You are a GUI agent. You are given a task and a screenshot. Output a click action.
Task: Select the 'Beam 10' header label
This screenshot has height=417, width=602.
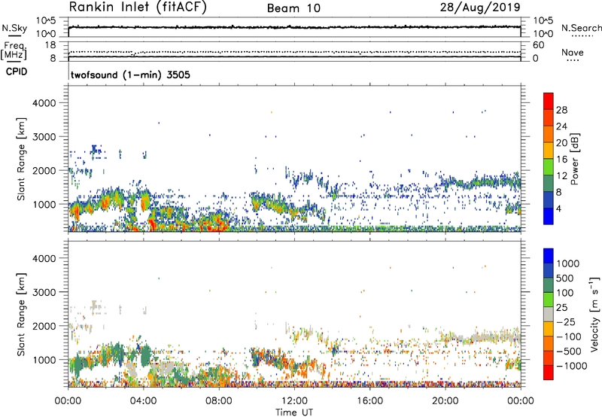[293, 8]
